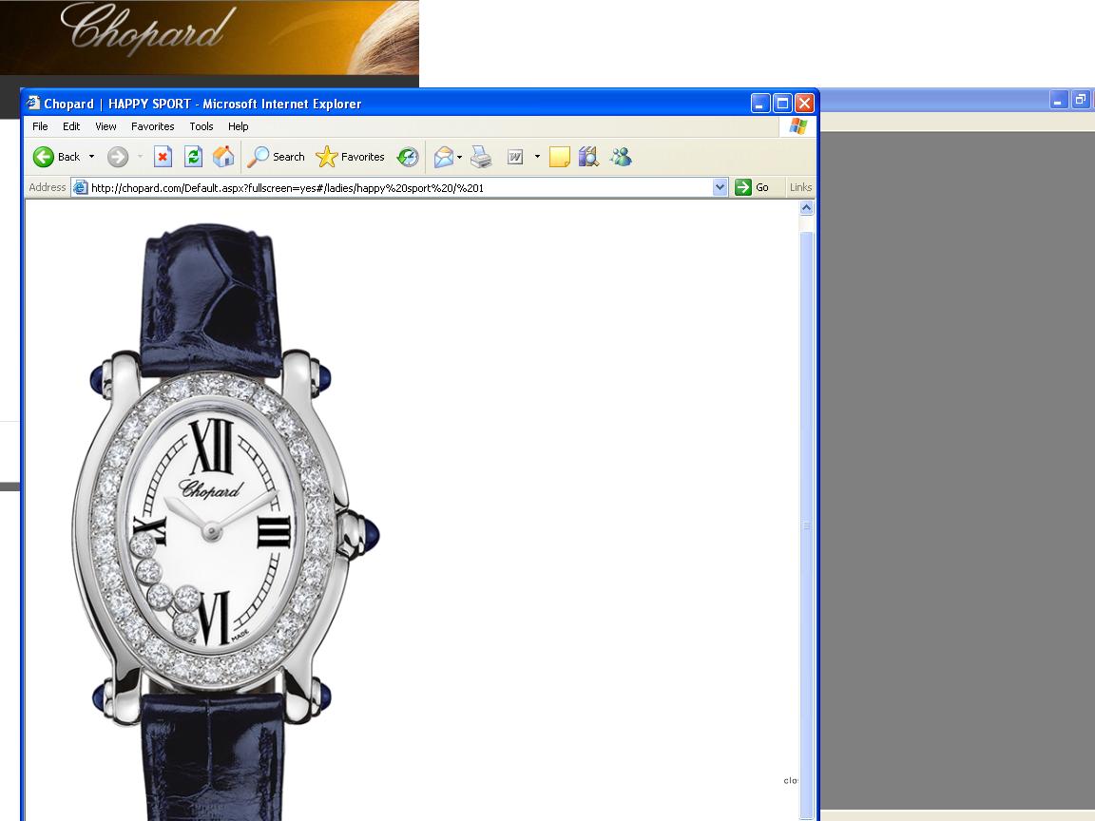Viewport: 1095px width, 821px height.
Task: Expand the Mail dropdown arrow
Action: [x=459, y=157]
